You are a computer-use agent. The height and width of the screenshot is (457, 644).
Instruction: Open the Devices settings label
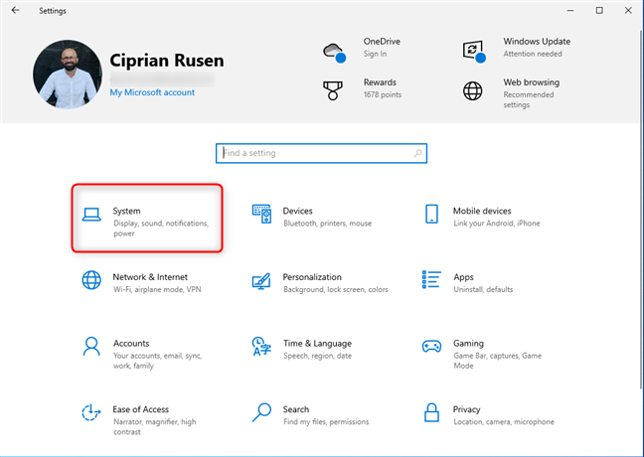tap(297, 211)
